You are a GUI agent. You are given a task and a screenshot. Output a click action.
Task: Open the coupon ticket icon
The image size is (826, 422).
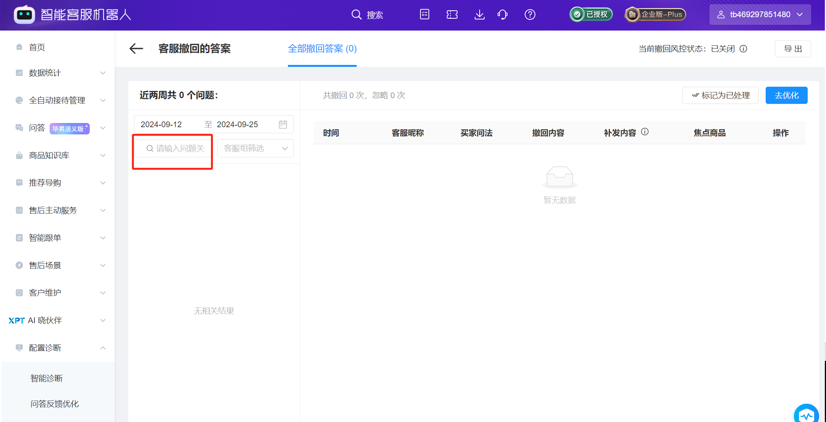tap(452, 15)
